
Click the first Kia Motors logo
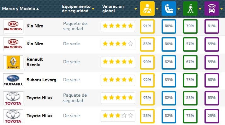(13, 26)
